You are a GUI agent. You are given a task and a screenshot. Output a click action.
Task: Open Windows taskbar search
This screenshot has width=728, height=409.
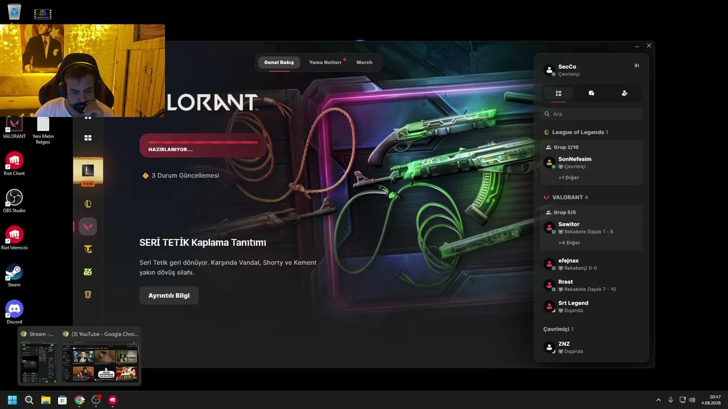coord(29,400)
